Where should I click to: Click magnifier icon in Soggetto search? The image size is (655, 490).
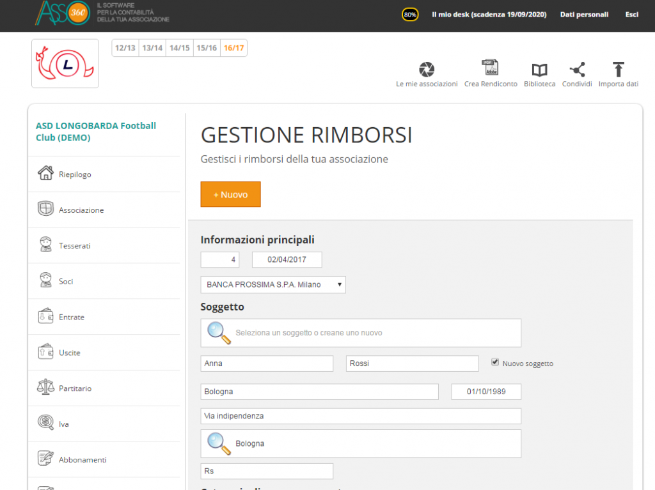(x=219, y=333)
